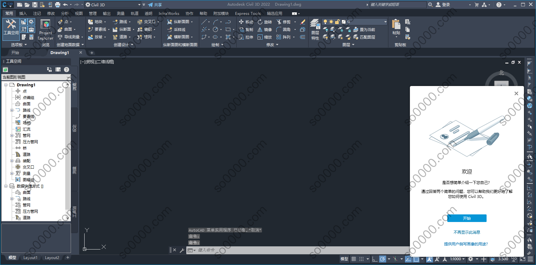Click the Plot/print icon in quick access toolbar
This screenshot has width=536, height=265.
point(58,4)
